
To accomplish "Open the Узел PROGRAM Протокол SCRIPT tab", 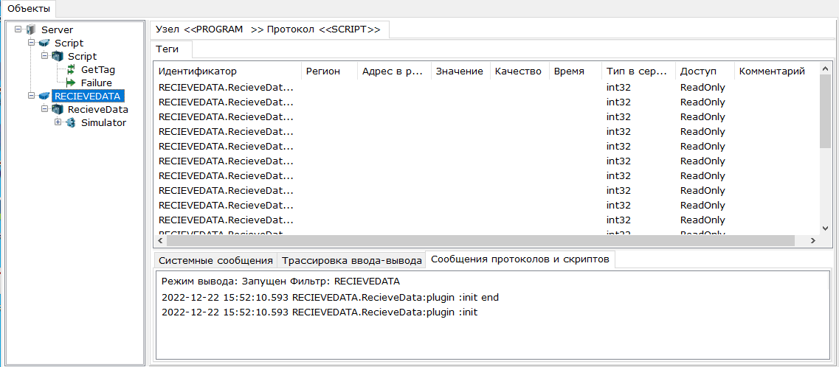I will tap(268, 29).
